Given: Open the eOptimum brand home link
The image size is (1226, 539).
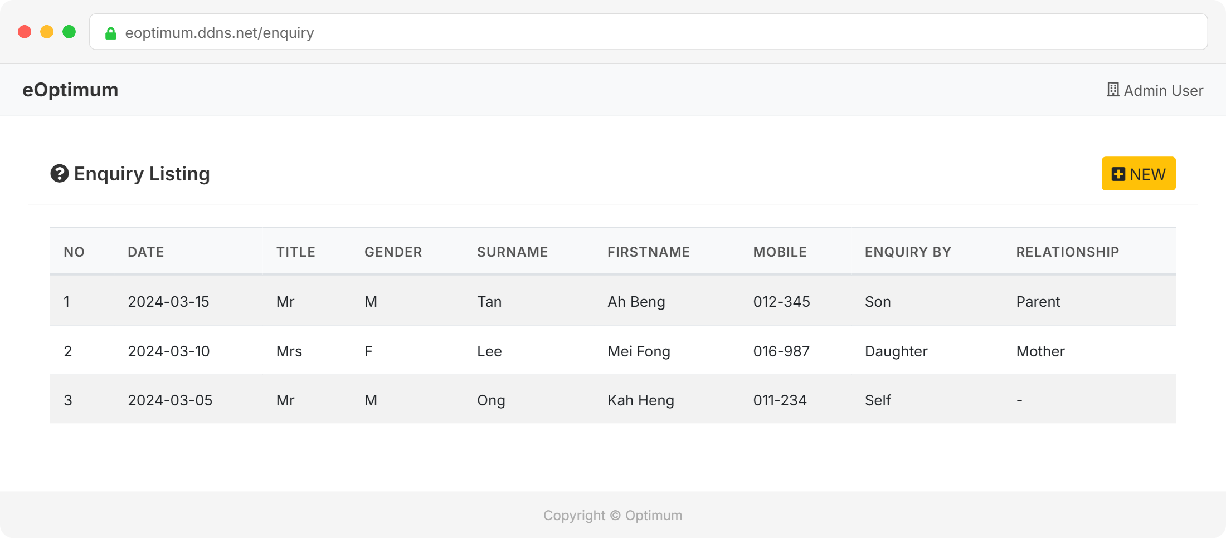Looking at the screenshot, I should pos(70,90).
